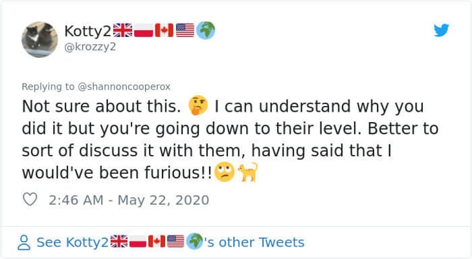This screenshot has height=259, width=472.
Task: Click the UK flag beside Kotty2 name
Action: click(122, 30)
